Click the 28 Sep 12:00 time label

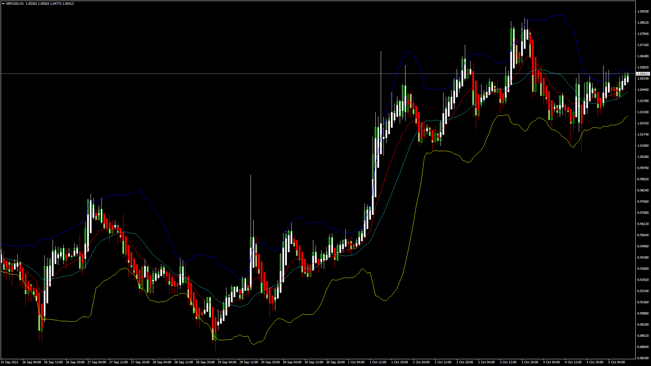[x=183, y=362]
